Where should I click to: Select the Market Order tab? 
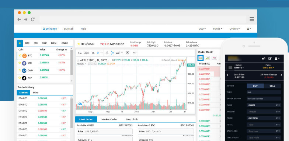[x=109, y=119]
